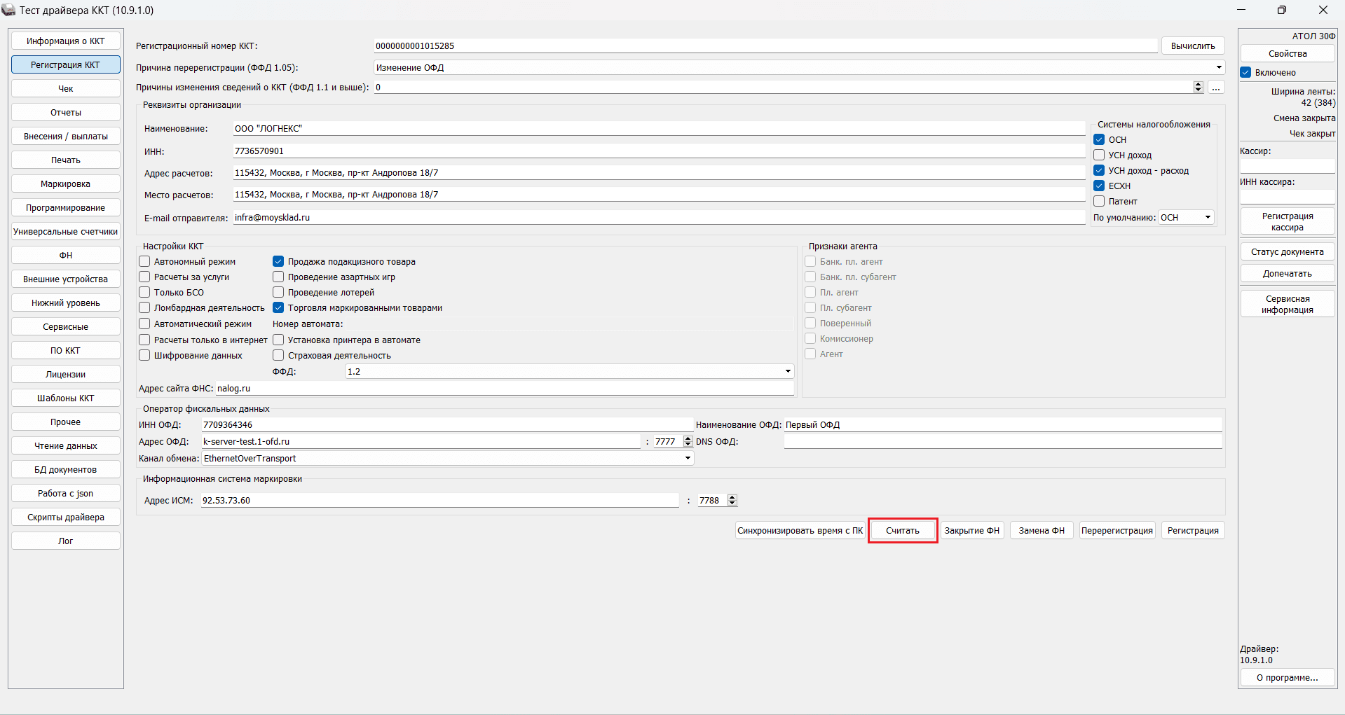Switch to the Информация о ККТ section

(66, 41)
